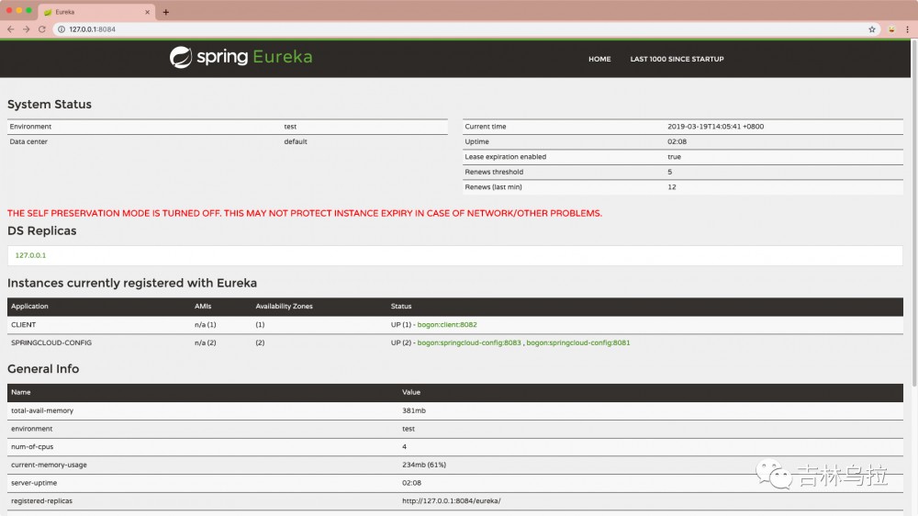Open a new tab with the plus icon
Viewport: 918px width, 516px height.
click(165, 12)
